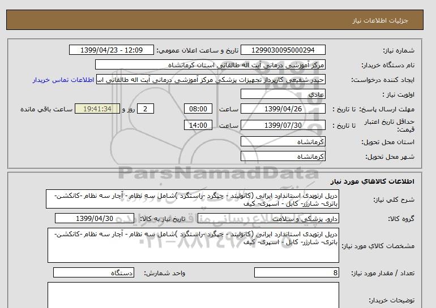The width and height of the screenshot is (436, 308).
Task: Click the text روز و beside the days counter
Action: point(129,109)
